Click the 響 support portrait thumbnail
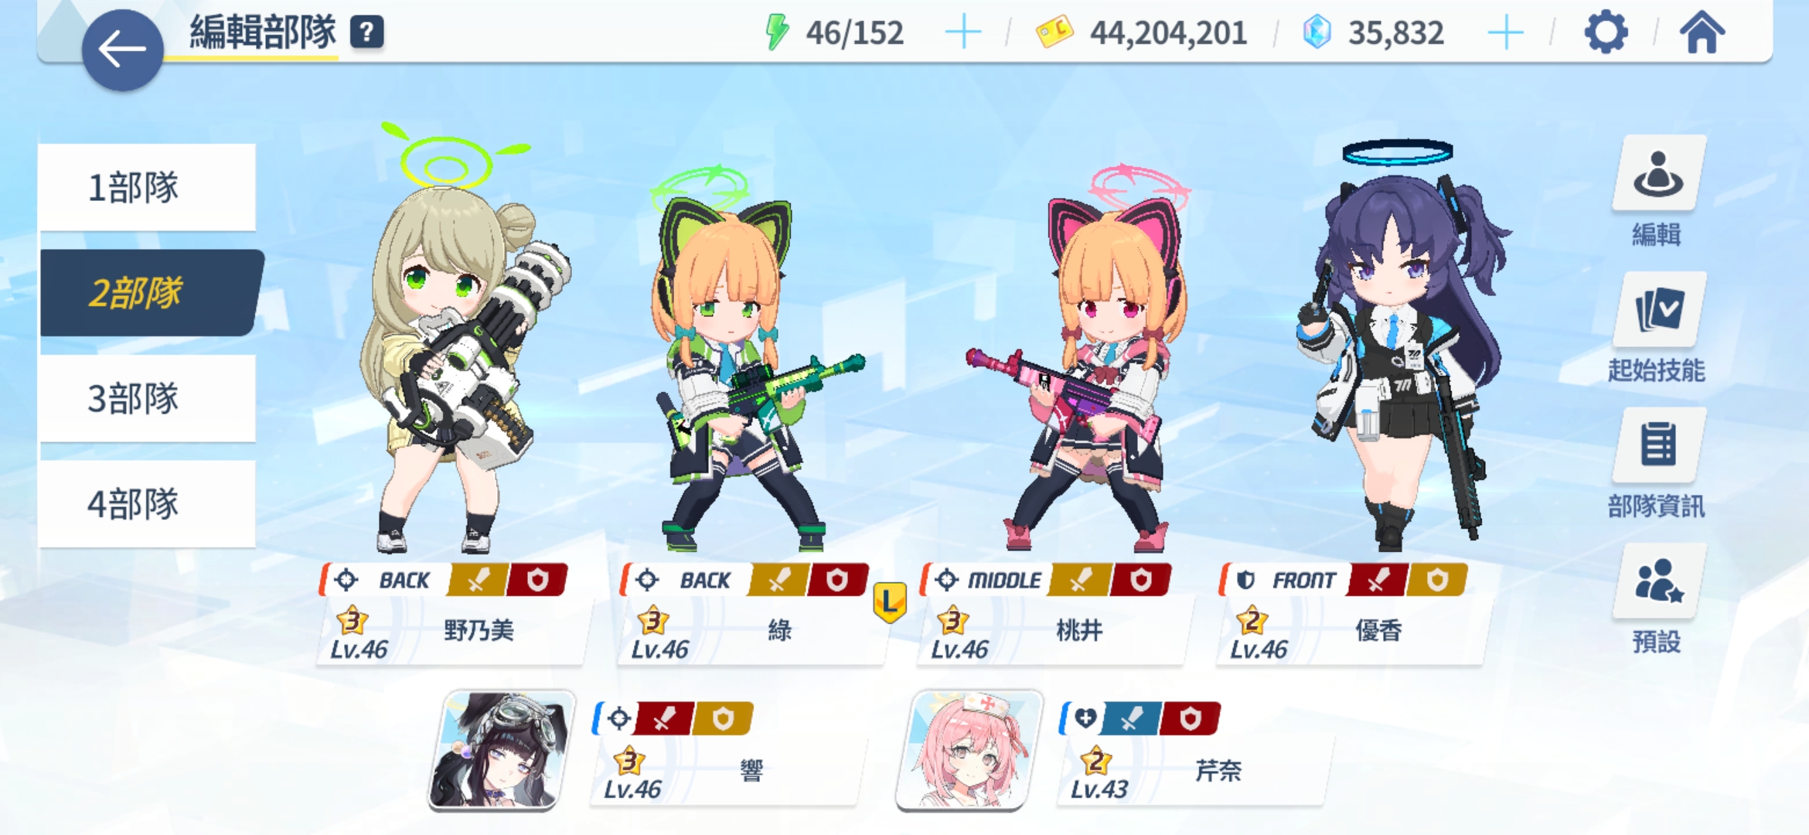1809x835 pixels. coord(502,751)
